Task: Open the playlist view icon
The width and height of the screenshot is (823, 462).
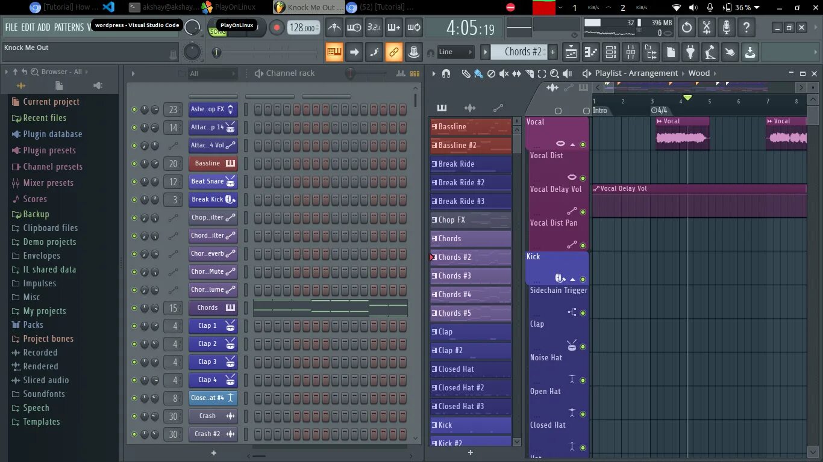Action: coord(571,52)
